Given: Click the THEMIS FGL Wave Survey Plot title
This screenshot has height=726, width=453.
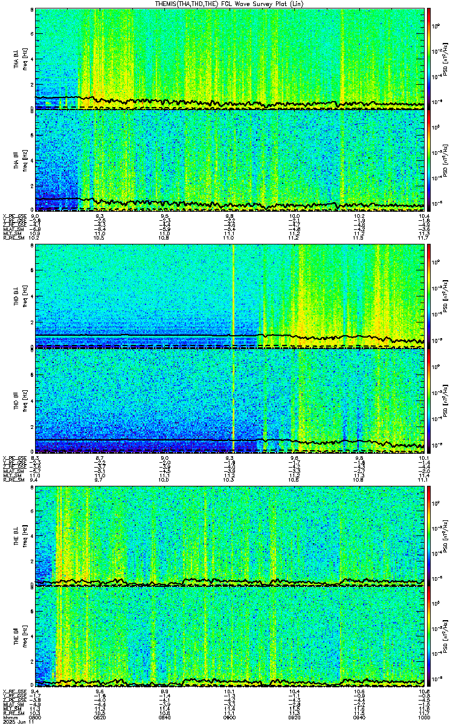Looking at the screenshot, I should (x=230, y=4).
